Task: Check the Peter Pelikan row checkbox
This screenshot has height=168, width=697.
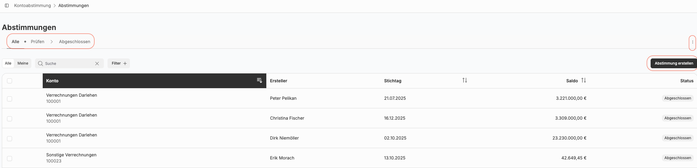Action: pyautogui.click(x=10, y=99)
